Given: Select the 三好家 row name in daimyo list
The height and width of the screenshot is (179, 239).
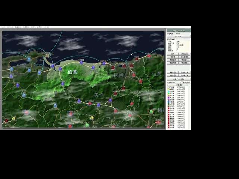Looking at the screenshot, I should [x=172, y=102].
